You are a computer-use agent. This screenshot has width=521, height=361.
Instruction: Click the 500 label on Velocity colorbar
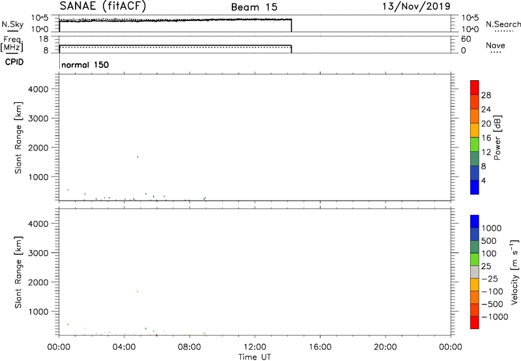[489, 240]
